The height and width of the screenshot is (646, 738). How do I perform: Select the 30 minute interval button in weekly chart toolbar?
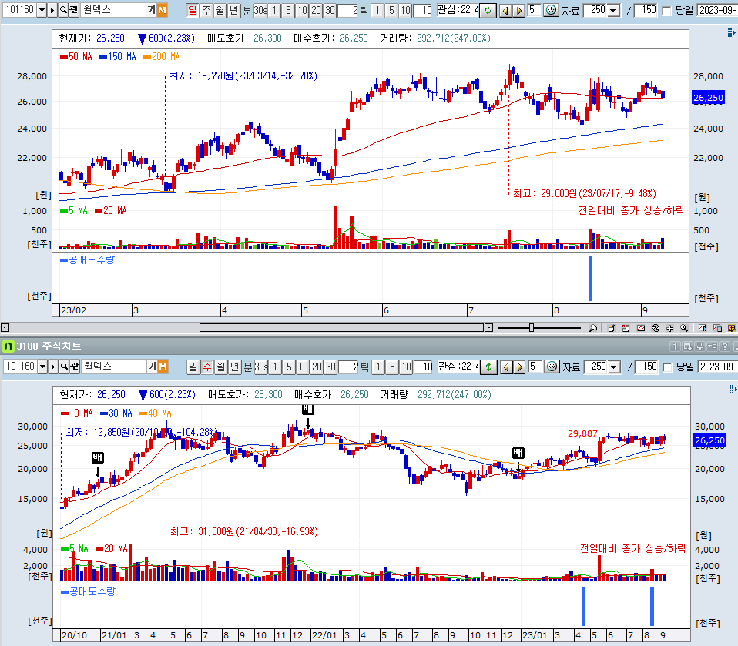(x=331, y=367)
